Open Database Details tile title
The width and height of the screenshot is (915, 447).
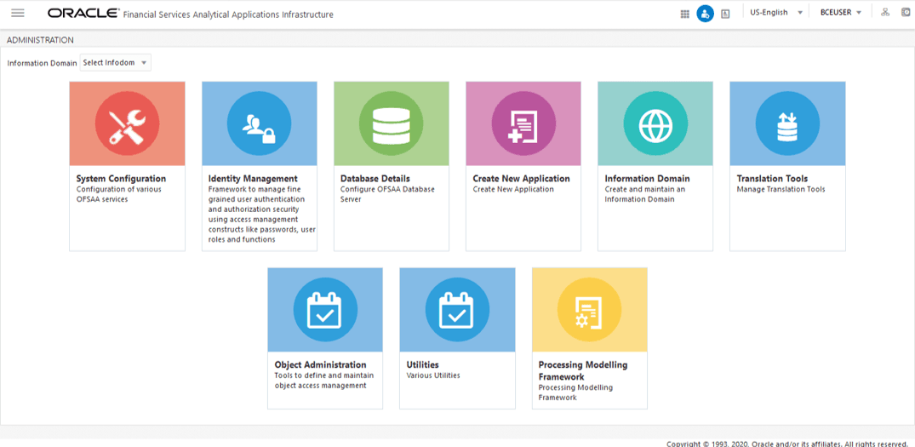pos(375,179)
